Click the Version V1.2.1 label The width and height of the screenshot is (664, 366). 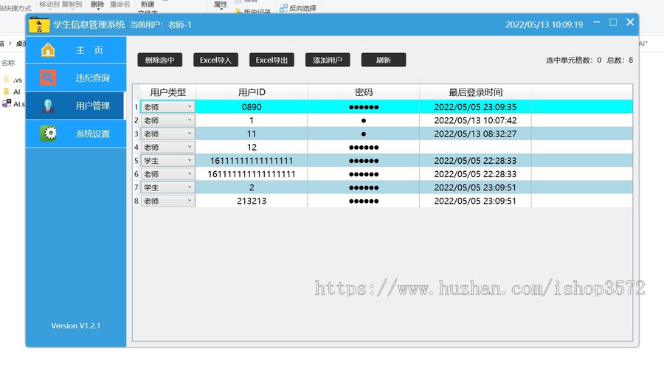(76, 325)
